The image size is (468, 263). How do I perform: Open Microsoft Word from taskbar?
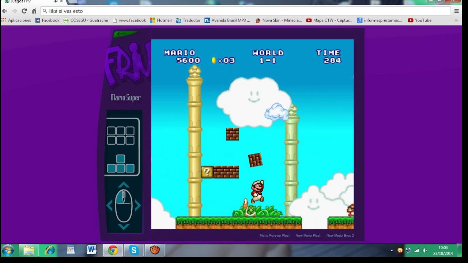[92, 250]
